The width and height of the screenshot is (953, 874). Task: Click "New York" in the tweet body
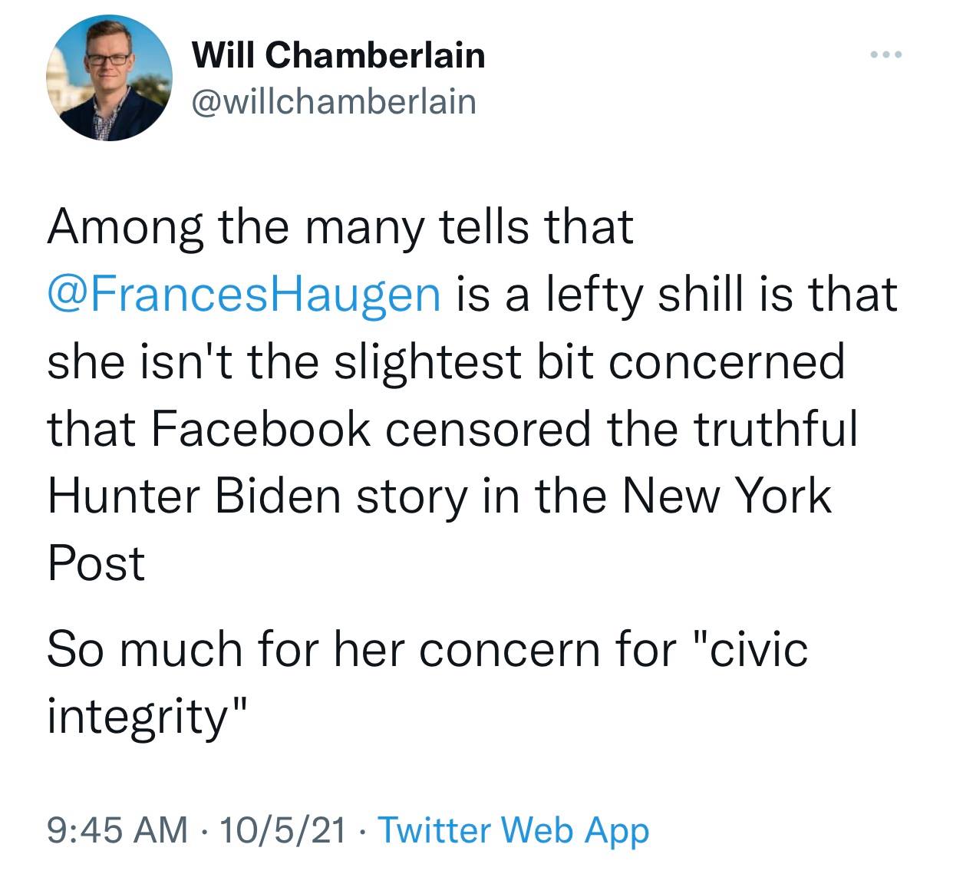(x=725, y=496)
